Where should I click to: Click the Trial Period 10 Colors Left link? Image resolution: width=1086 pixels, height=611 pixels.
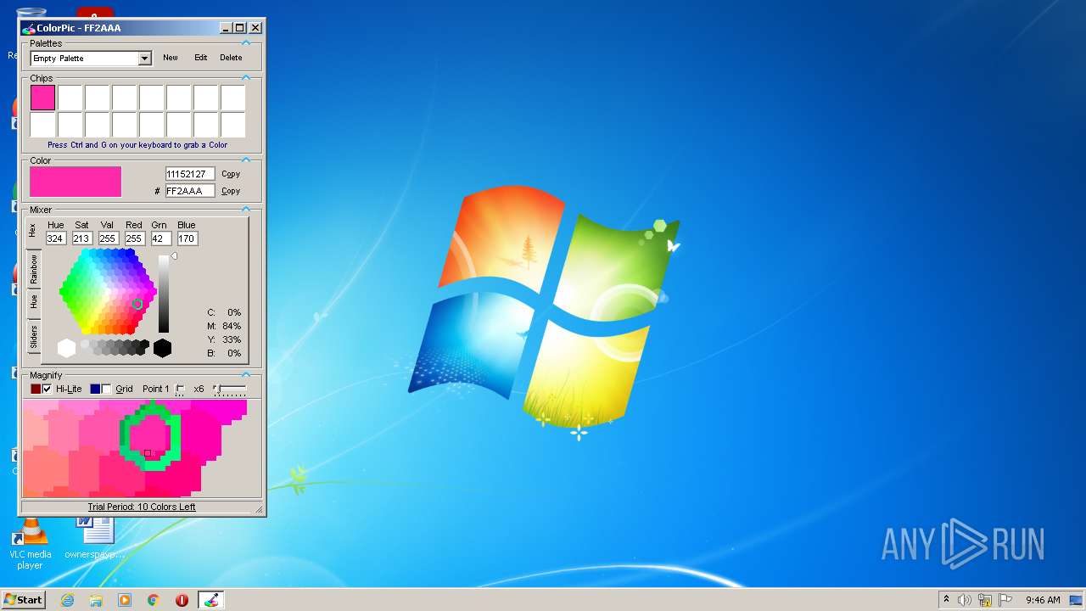coord(142,507)
